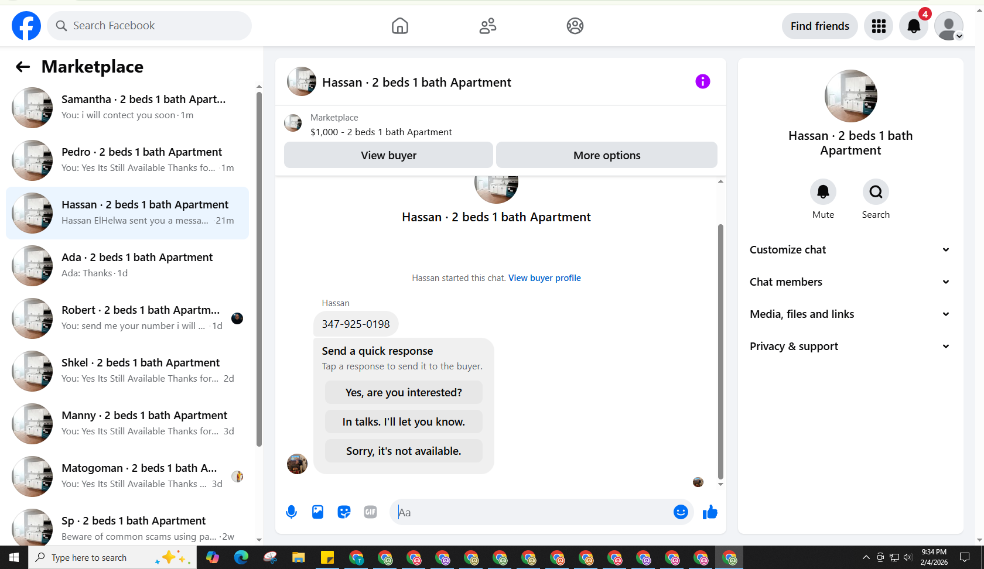Open Matogoman's apartment conversation
The image size is (984, 569).
point(128,477)
